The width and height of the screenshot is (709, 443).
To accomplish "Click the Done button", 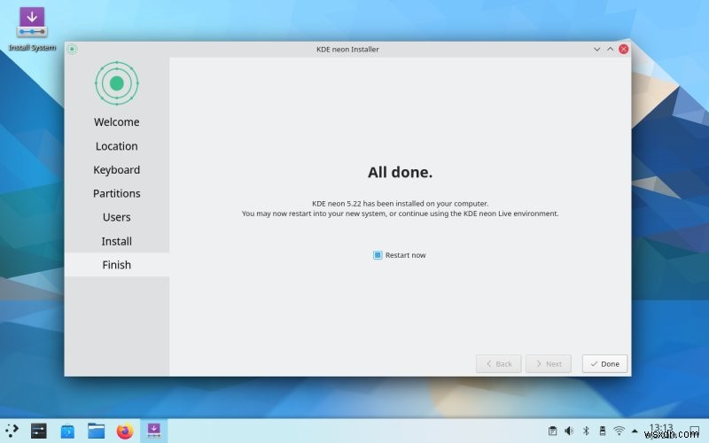I will (604, 364).
